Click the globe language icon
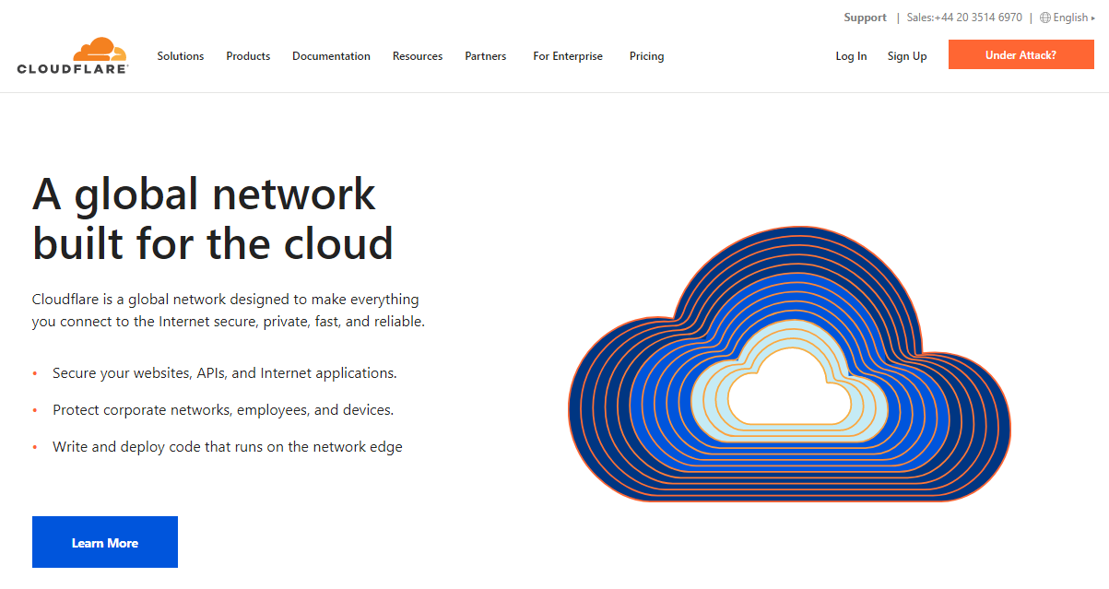1109x589 pixels. pos(1045,18)
